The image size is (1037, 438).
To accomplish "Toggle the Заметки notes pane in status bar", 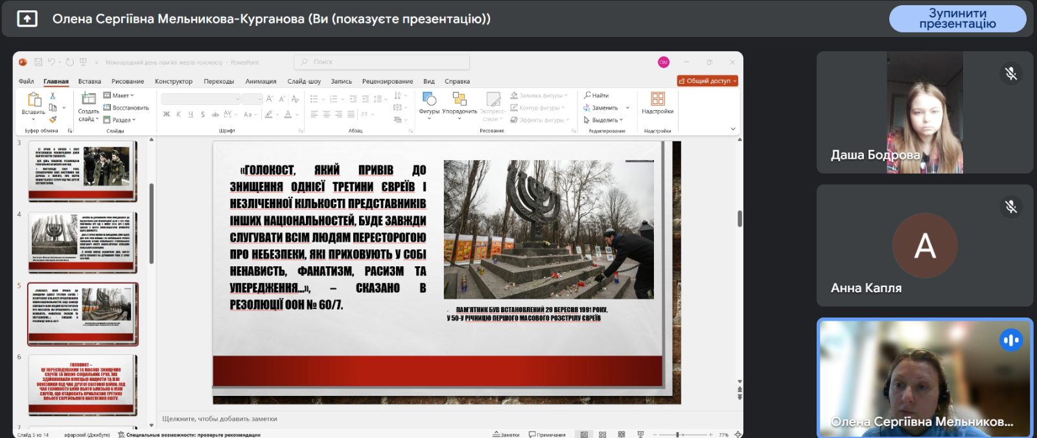I will pos(506,435).
